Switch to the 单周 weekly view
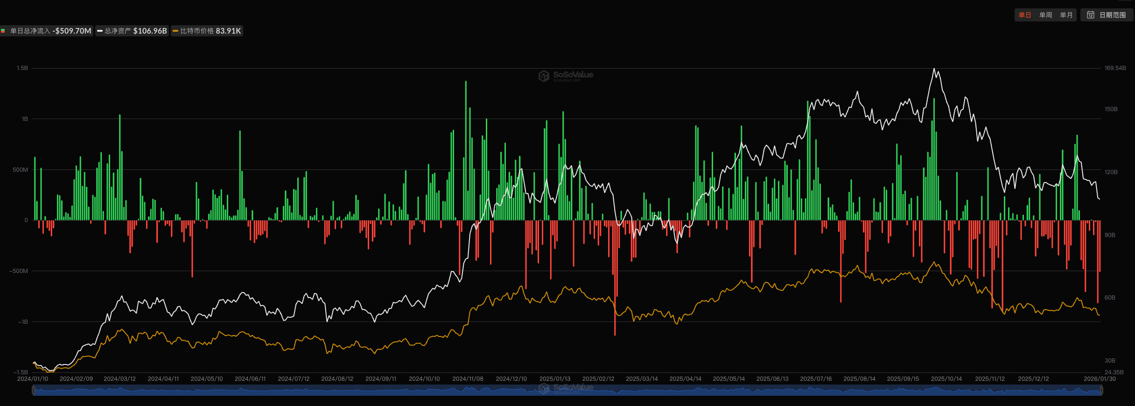Viewport: 1135px width, 406px height. 1045,15
